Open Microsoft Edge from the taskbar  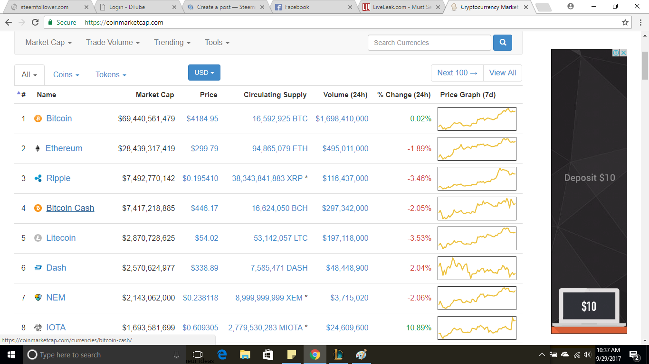(x=222, y=355)
